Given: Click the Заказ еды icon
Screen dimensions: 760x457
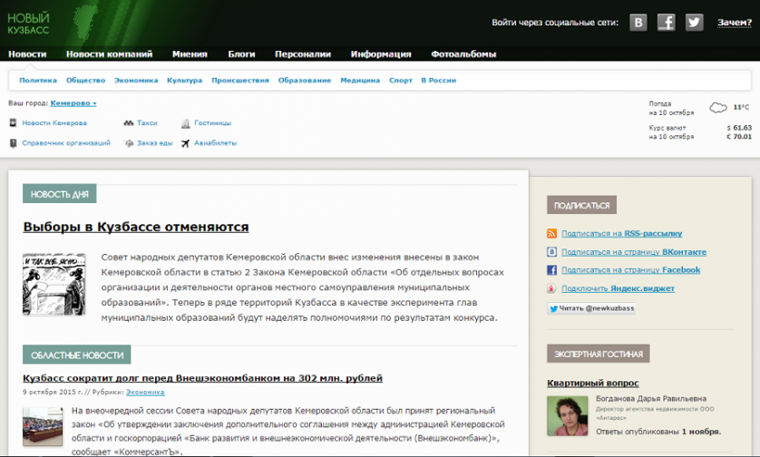Looking at the screenshot, I should [129, 143].
